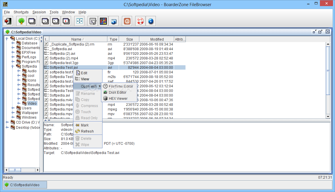Image resolution: width=335 pixels, height=192 pixels.
Task: Click the exit door toolbar icon
Action: click(x=8, y=21)
